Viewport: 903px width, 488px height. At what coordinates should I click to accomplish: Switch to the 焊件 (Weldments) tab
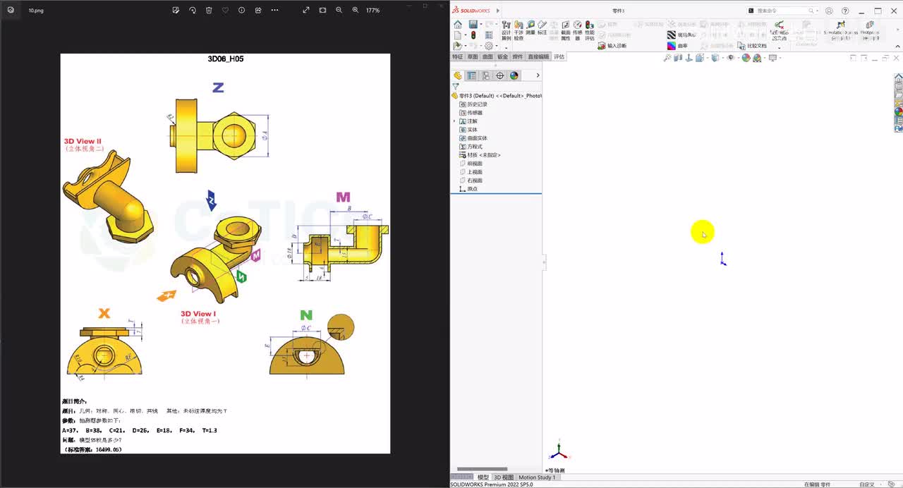pyautogui.click(x=518, y=56)
